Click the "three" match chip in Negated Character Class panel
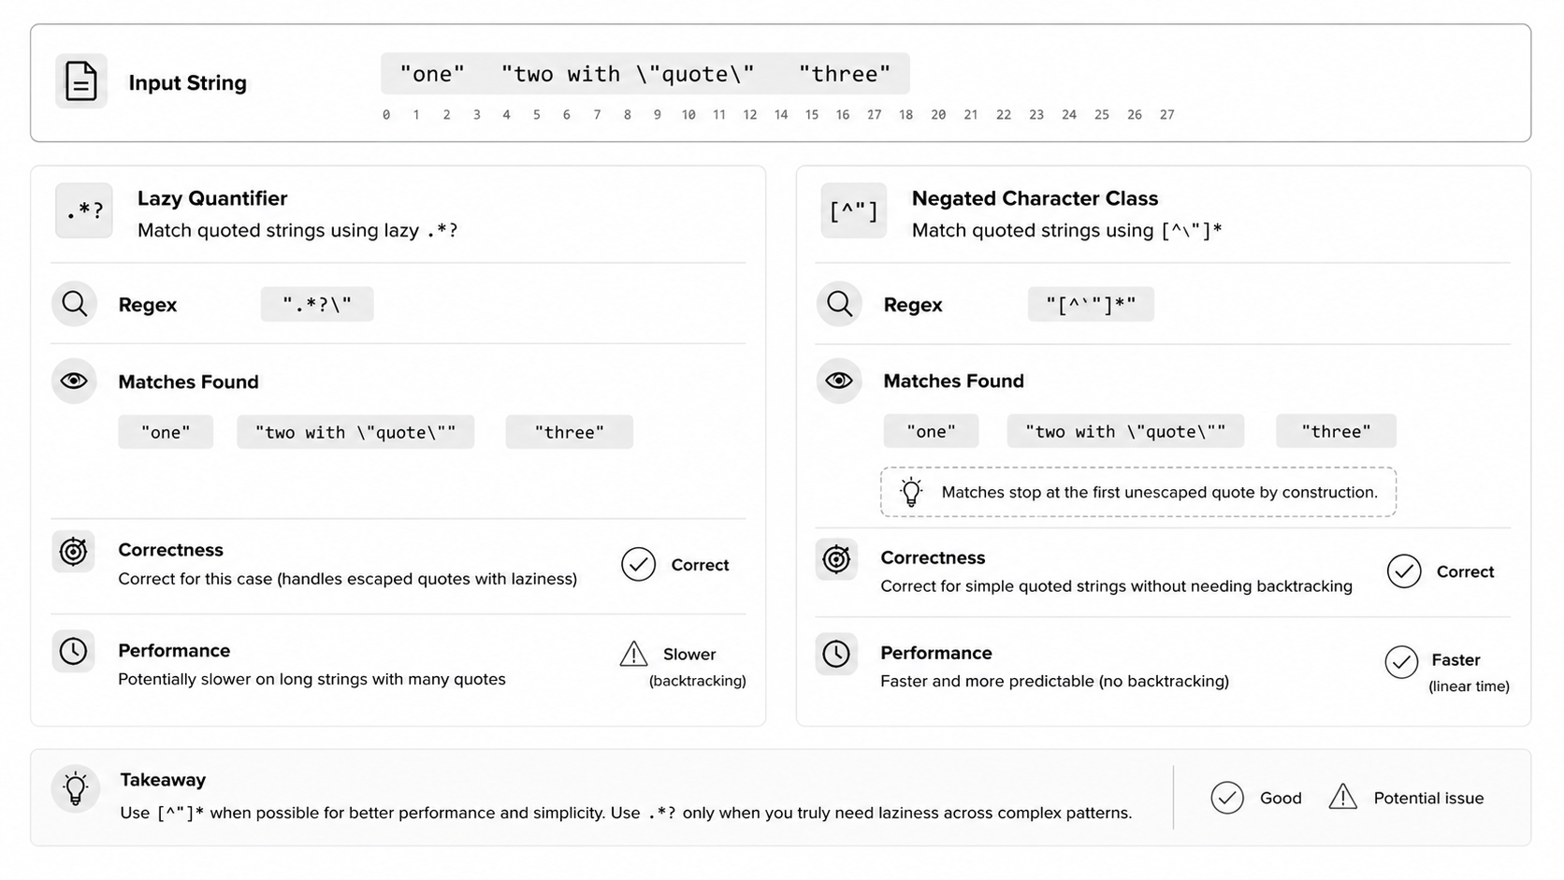The image size is (1564, 880). (1336, 431)
